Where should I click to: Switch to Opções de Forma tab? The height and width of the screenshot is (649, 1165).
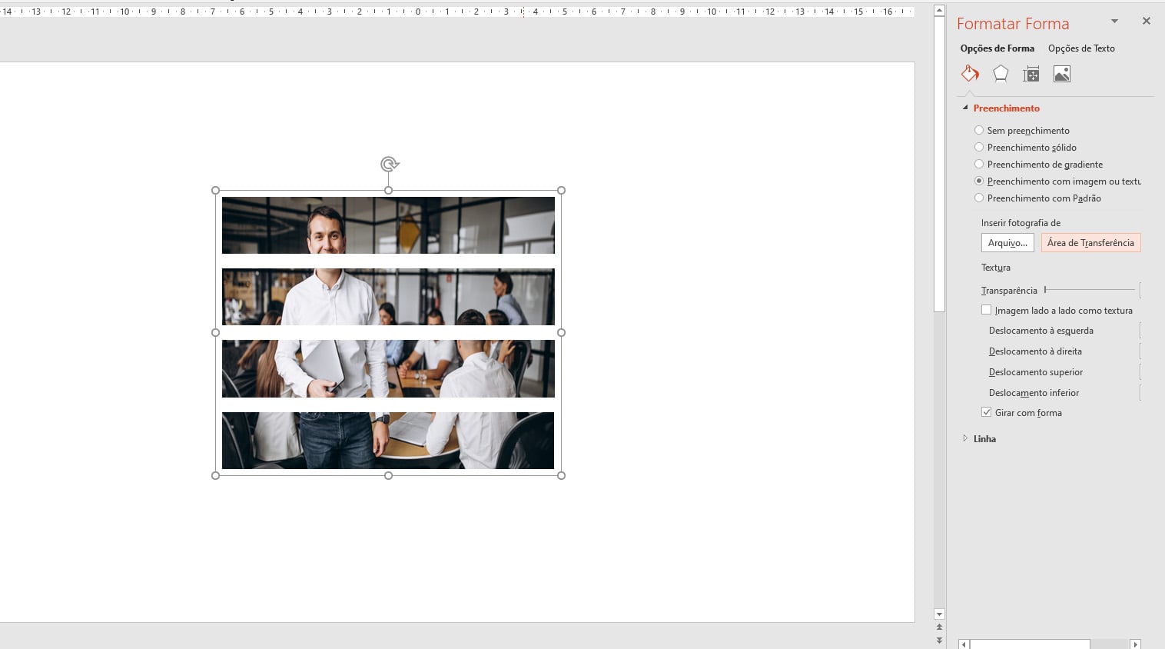point(997,48)
